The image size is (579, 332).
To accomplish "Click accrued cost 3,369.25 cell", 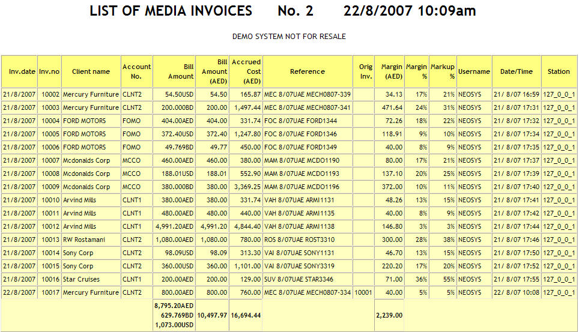I will [x=246, y=187].
